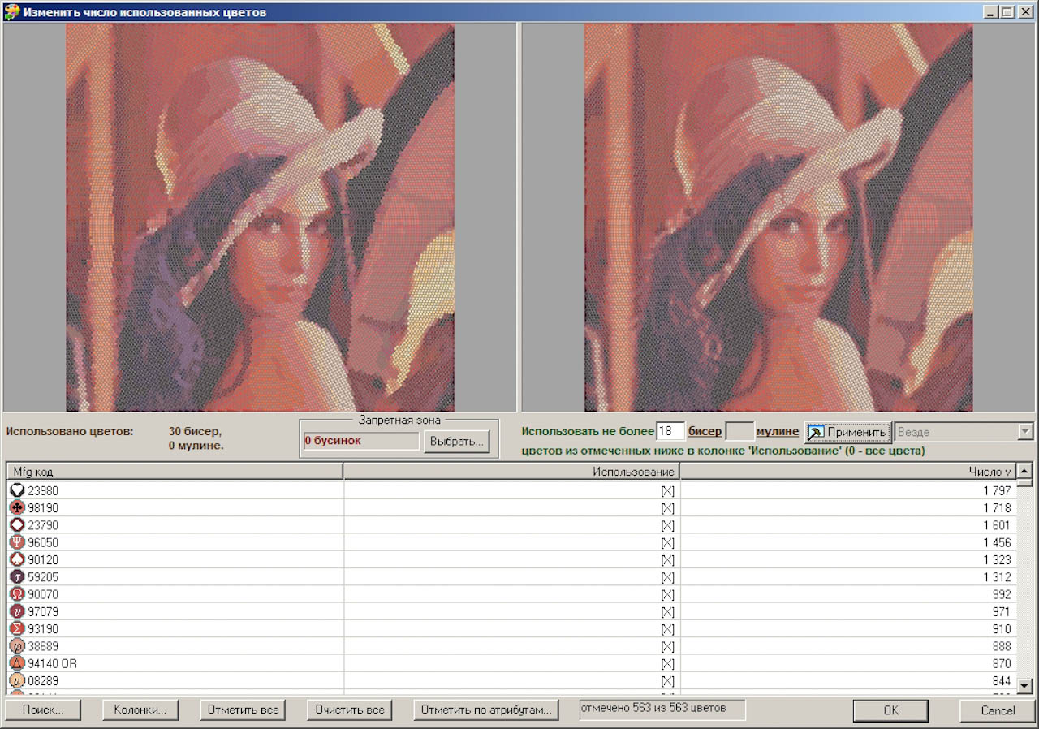Toggle the [X] usage mark for 96050
The height and width of the screenshot is (729, 1039).
coord(667,543)
